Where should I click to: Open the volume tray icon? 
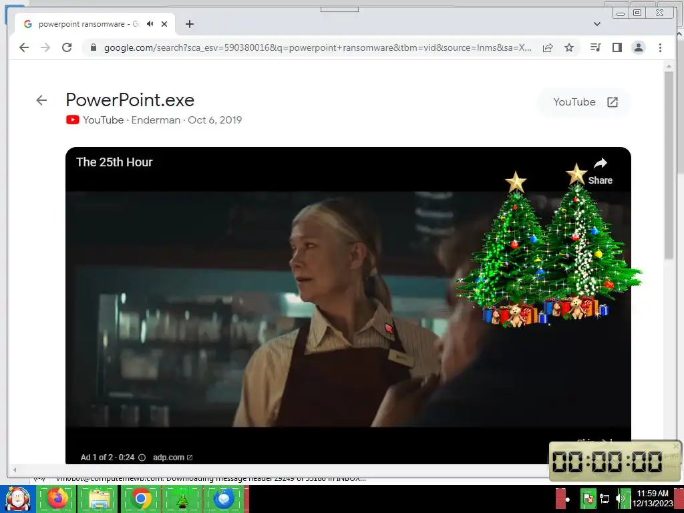(x=621, y=498)
